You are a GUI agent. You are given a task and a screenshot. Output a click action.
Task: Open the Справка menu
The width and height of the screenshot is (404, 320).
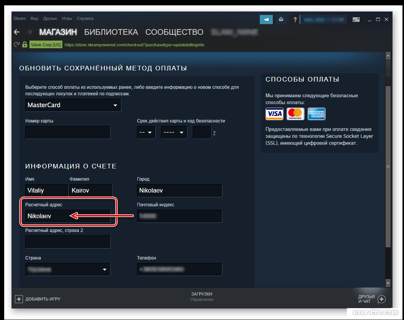(85, 19)
